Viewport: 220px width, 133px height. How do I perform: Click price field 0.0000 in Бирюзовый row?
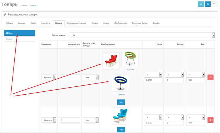pos(153,123)
